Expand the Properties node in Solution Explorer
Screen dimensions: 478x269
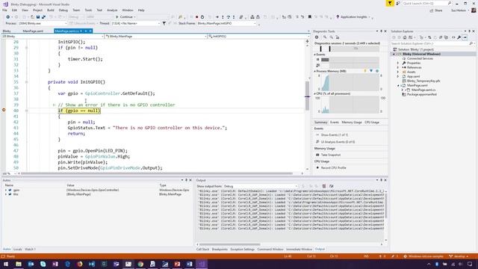pyautogui.click(x=398, y=63)
